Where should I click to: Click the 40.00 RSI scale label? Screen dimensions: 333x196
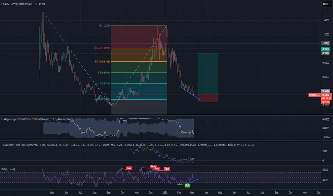pyautogui.click(x=325, y=180)
